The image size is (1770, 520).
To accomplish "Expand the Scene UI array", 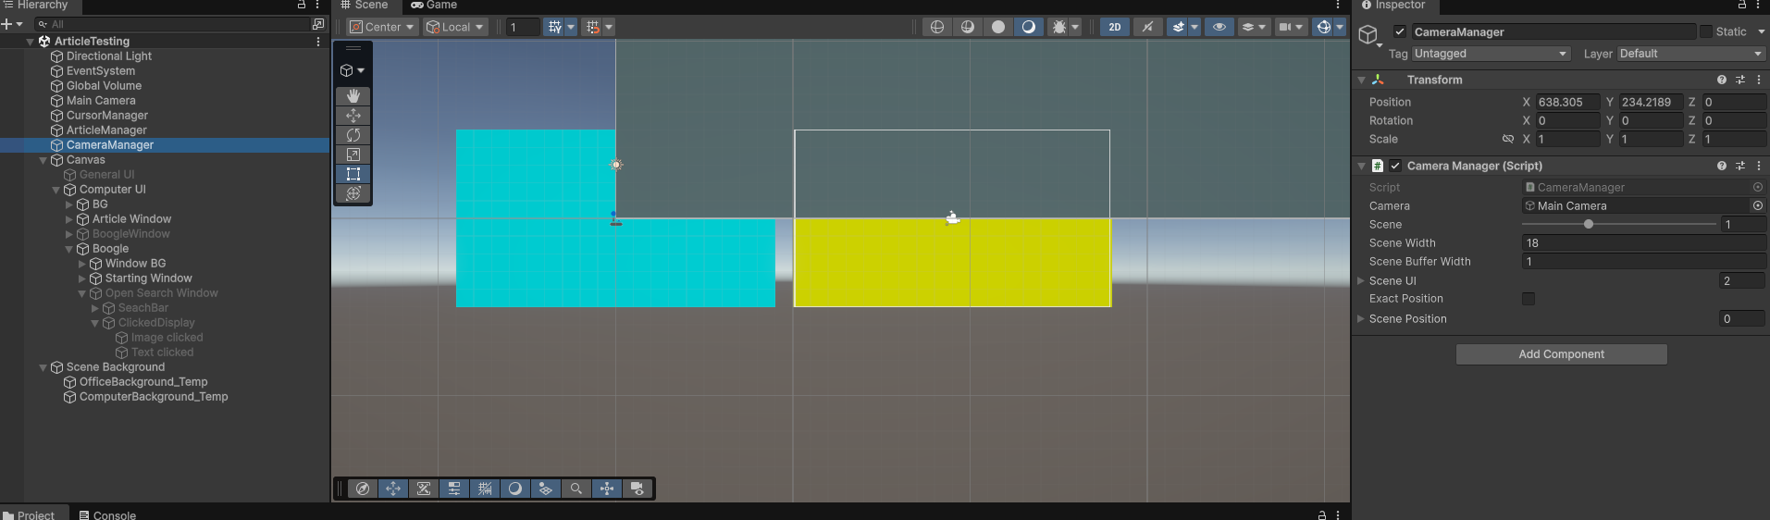I will point(1361,280).
